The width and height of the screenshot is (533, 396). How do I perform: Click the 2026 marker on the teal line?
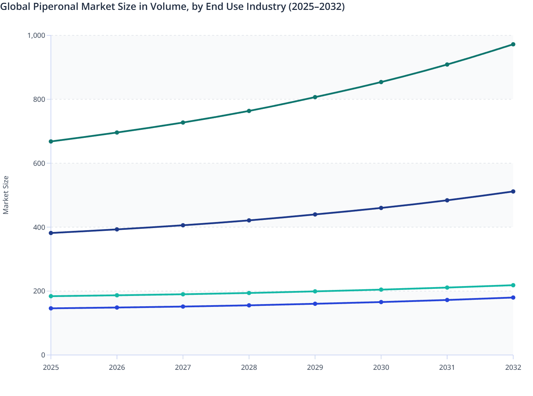pyautogui.click(x=117, y=295)
